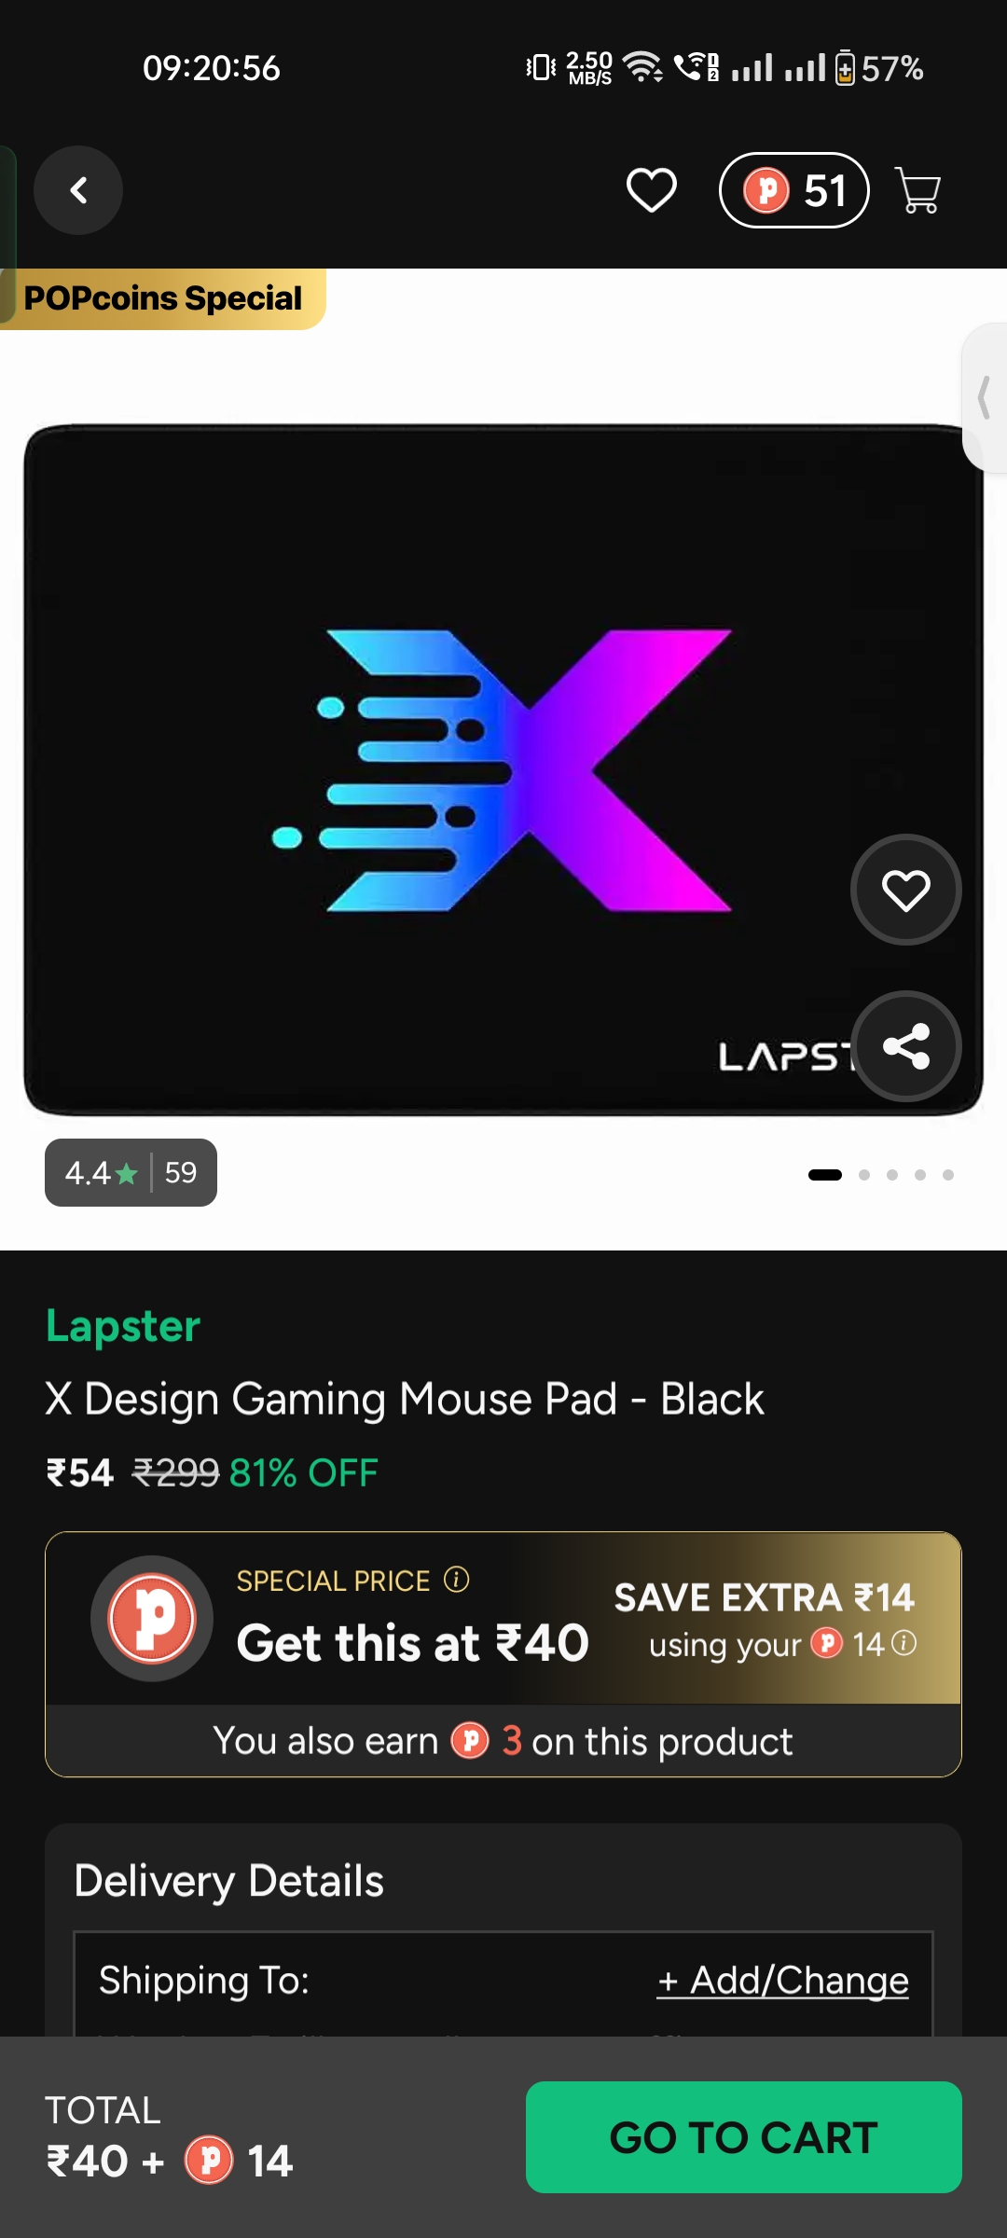Open the 4.4 star ratings badge
1007x2238 pixels.
coord(131,1172)
